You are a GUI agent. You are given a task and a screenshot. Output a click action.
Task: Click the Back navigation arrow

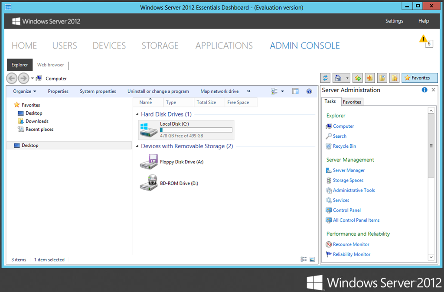click(x=12, y=78)
